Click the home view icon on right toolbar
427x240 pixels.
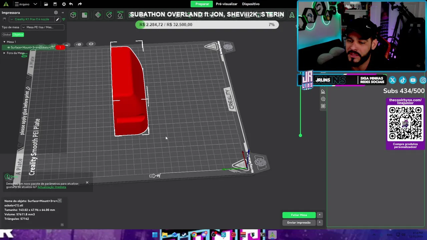click(323, 92)
